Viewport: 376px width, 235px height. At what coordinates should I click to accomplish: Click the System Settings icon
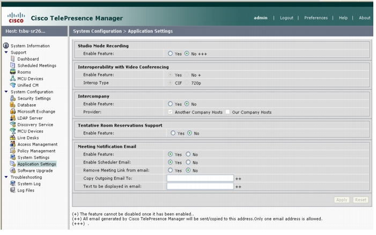click(13, 157)
